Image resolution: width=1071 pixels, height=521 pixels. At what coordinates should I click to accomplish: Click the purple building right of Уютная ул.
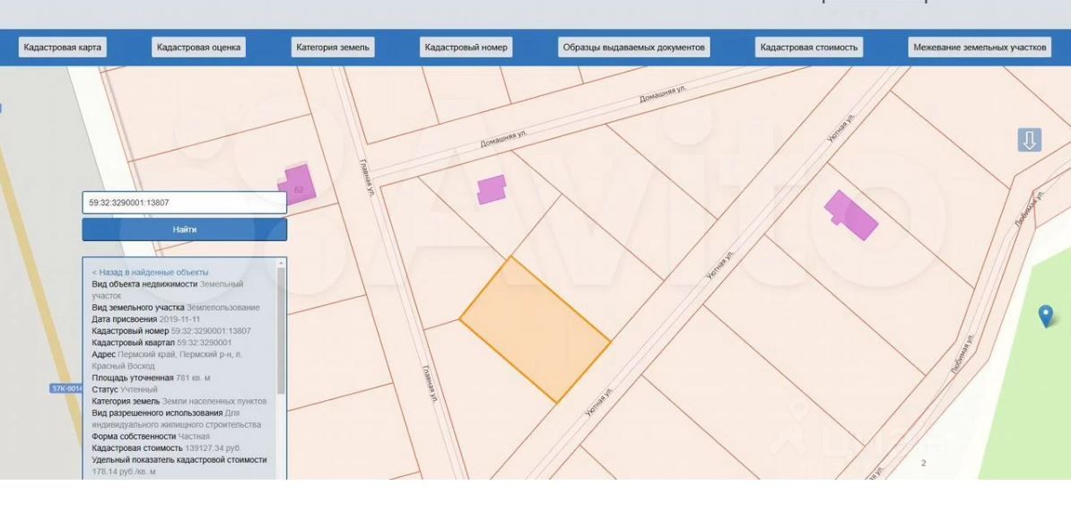[x=850, y=215]
